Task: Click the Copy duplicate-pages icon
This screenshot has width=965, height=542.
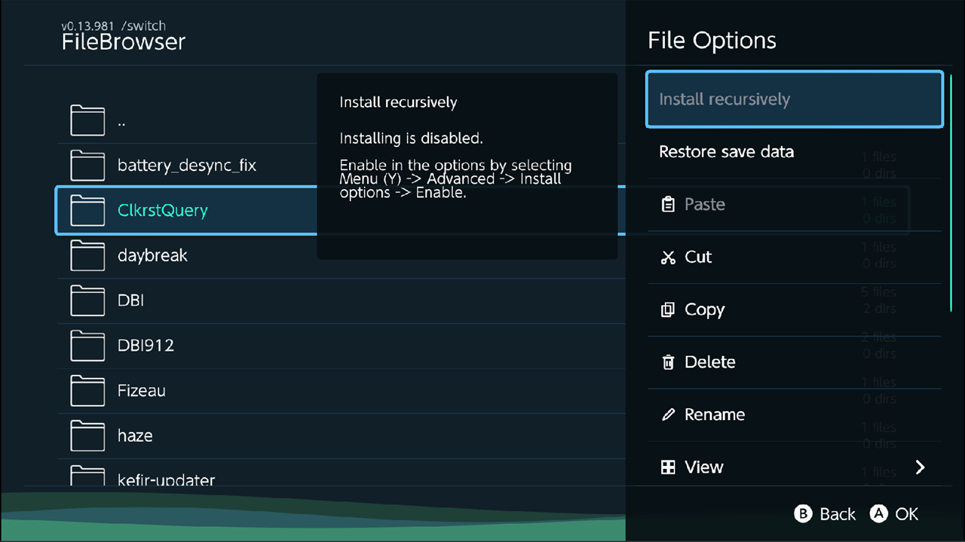Action: click(668, 309)
